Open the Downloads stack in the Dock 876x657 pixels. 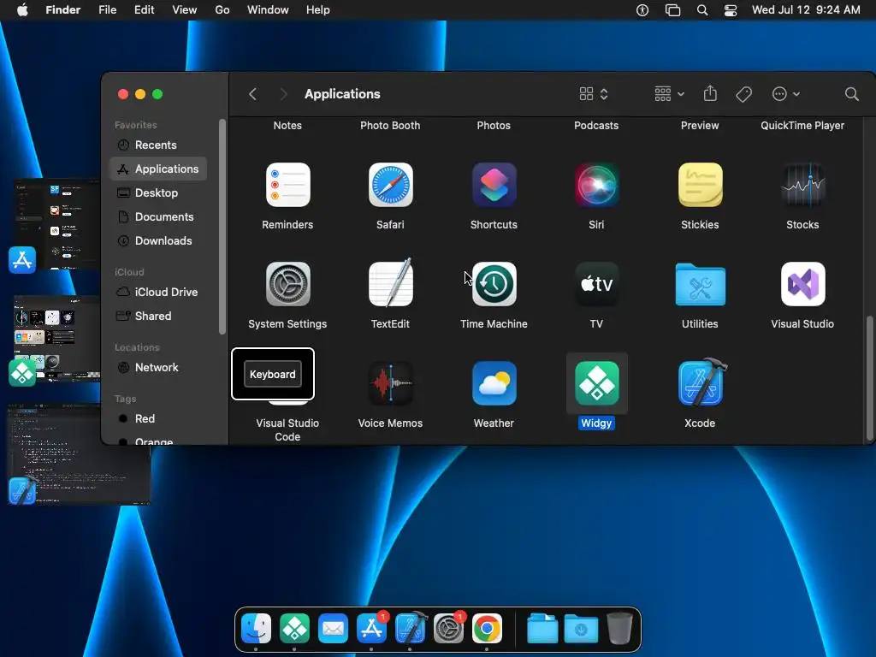pos(581,629)
